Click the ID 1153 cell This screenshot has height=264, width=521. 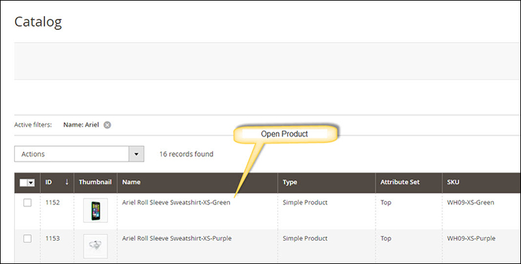pos(53,238)
